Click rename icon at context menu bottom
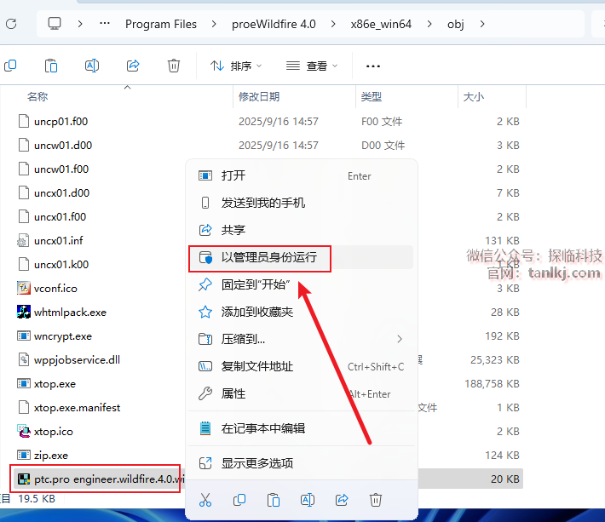The image size is (605, 522). pos(308,500)
